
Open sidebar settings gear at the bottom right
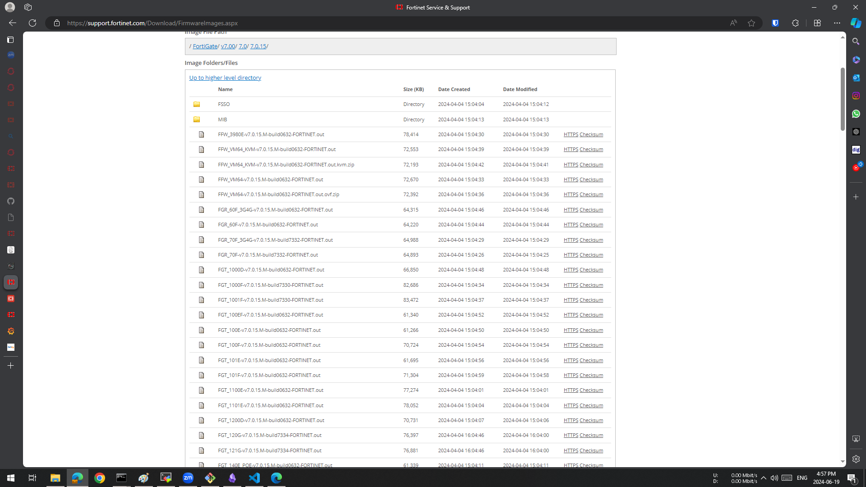(x=856, y=459)
